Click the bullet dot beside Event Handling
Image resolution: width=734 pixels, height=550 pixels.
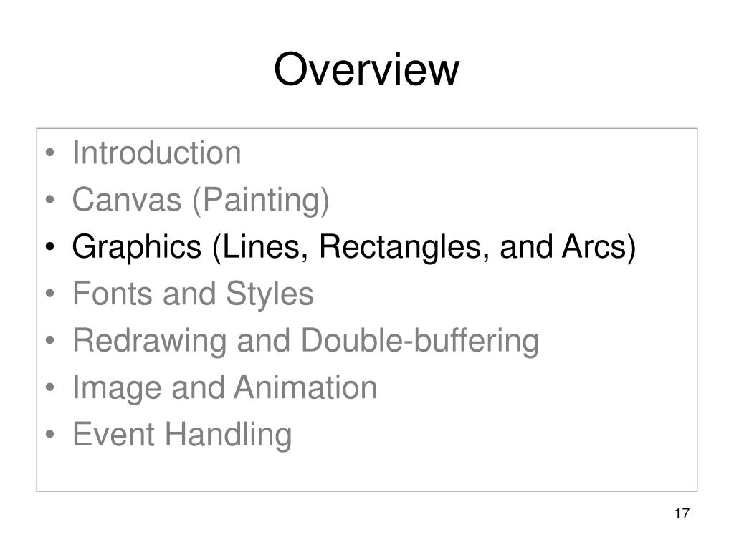50,434
